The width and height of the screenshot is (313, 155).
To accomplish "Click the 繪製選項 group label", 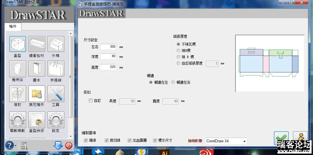I will pyautogui.click(x=89, y=133).
